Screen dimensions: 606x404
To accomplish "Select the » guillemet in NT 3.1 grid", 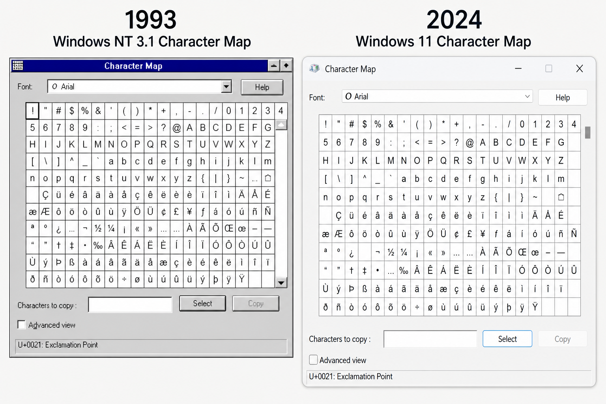I will (x=150, y=228).
